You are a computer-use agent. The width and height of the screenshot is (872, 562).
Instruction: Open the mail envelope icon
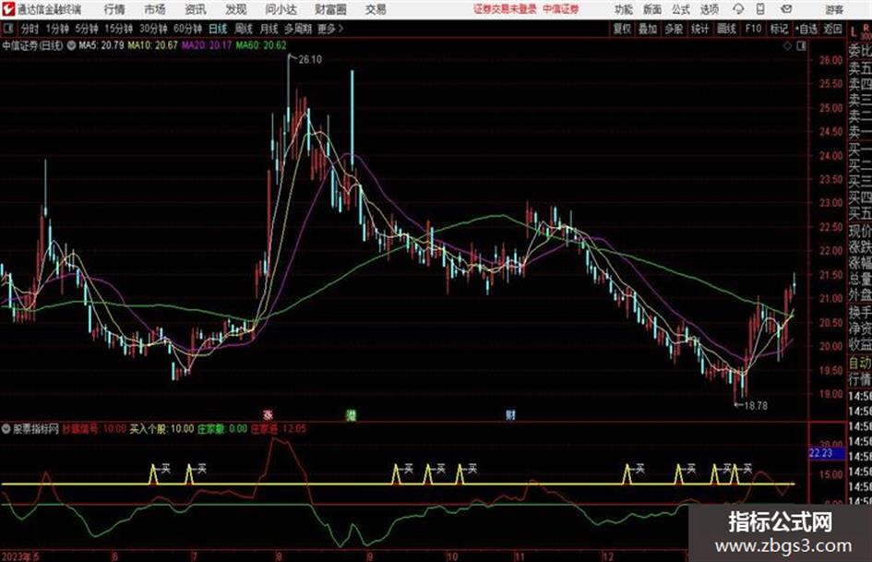[786, 9]
